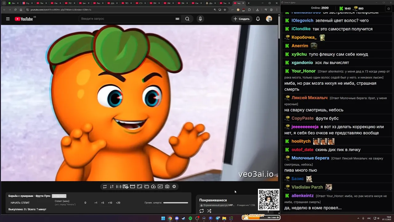
Task: Click the YouTube Создать button
Action: tap(242, 19)
